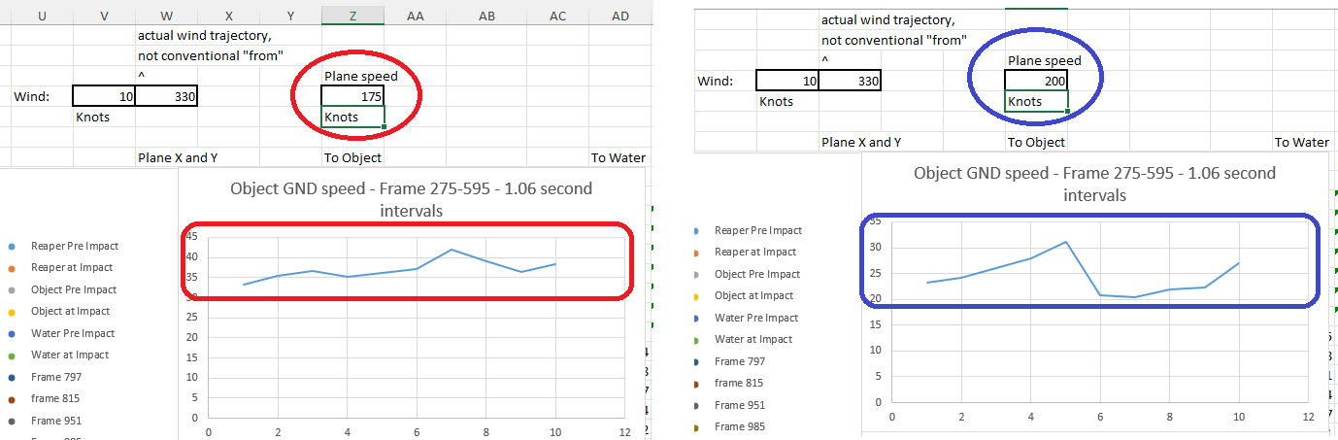This screenshot has height=440, width=1338.
Task: Click the "To Object" cell in column Z
Action: 352,157
